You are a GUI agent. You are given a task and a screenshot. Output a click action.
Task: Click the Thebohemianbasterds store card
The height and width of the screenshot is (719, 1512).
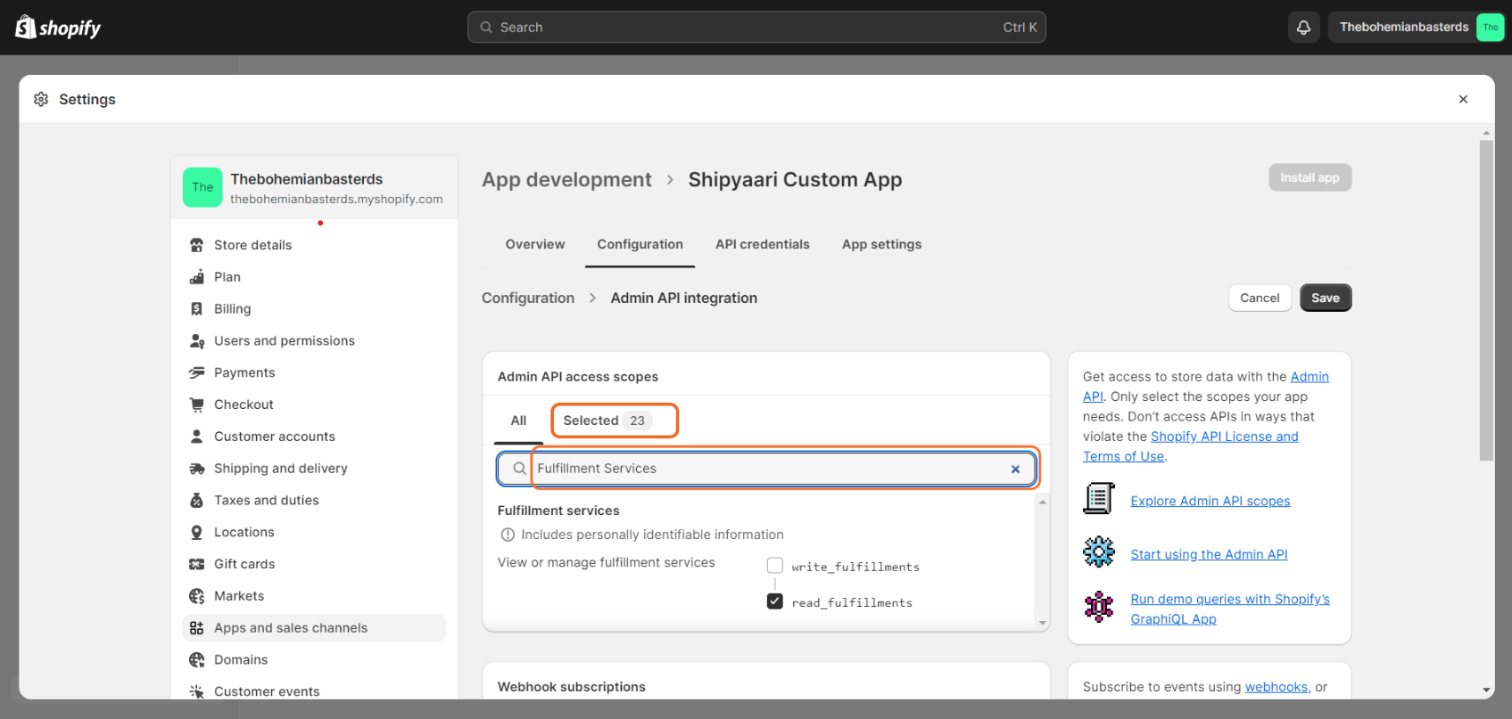coord(314,188)
